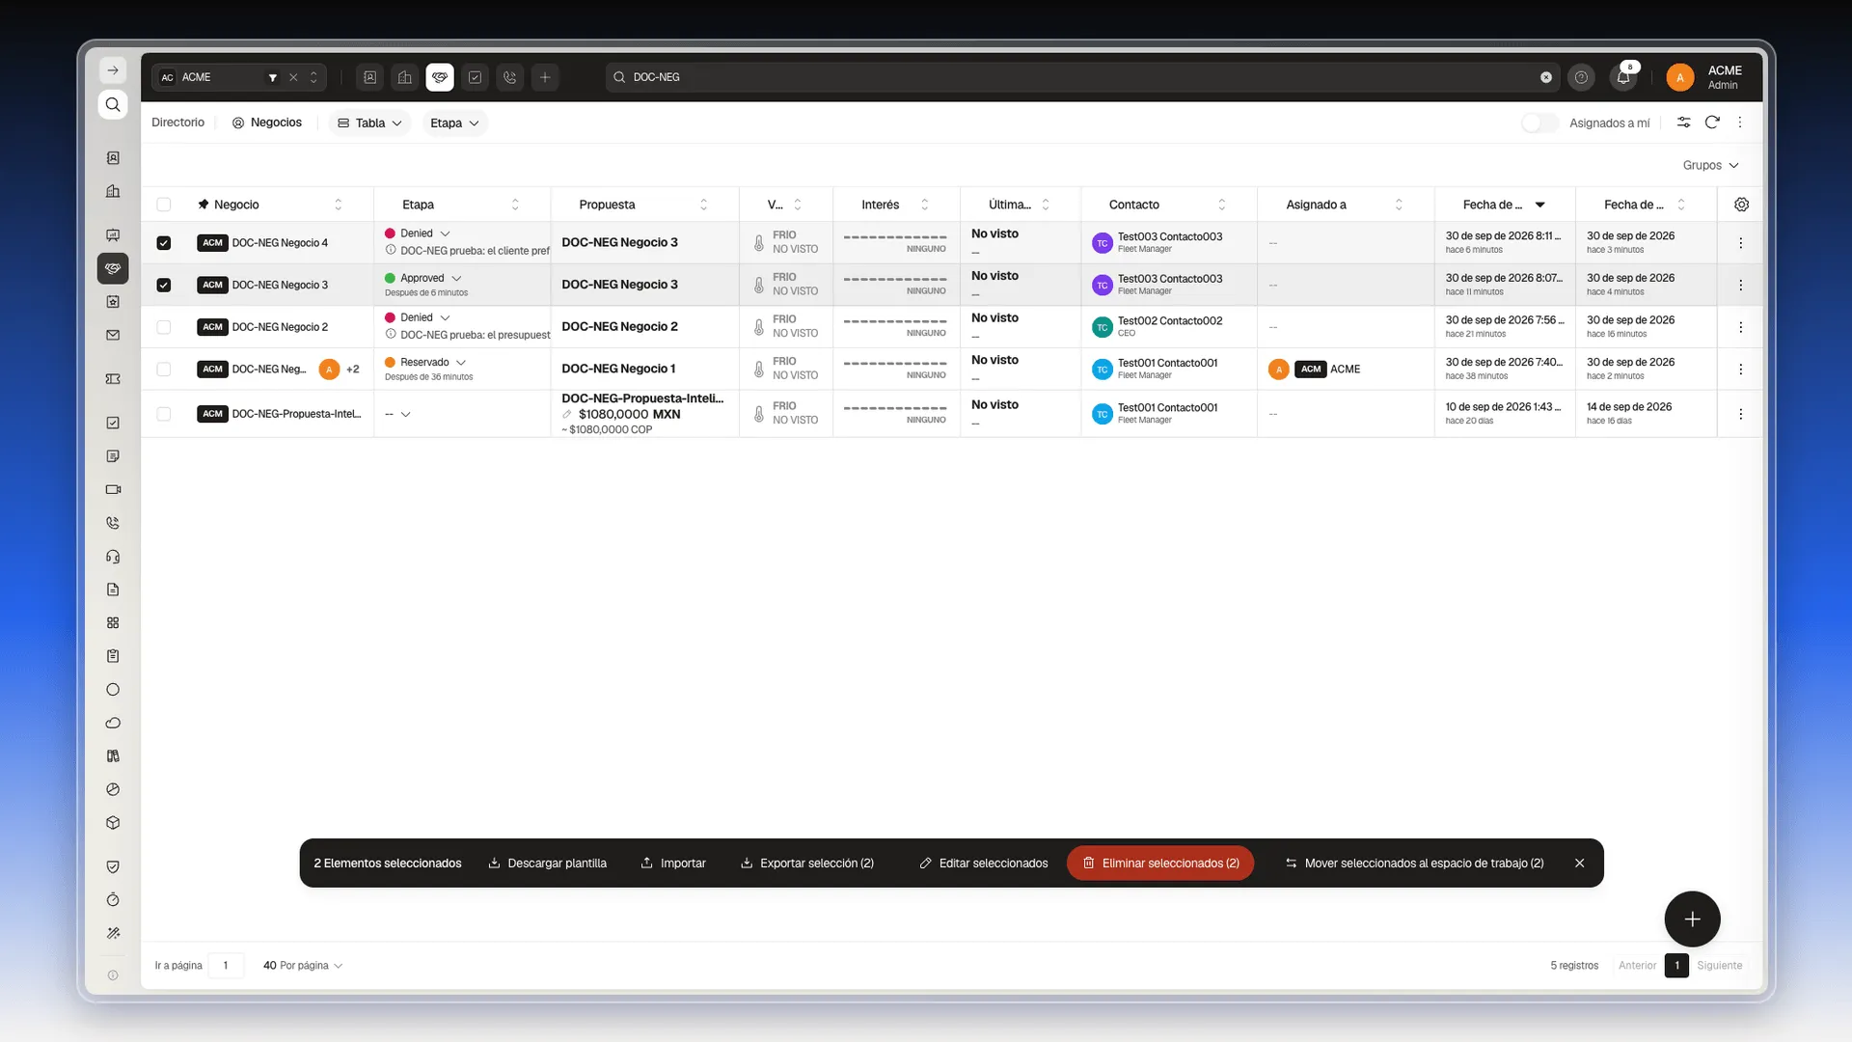The height and width of the screenshot is (1042, 1852).
Task: Click Exportar selección (2) button
Action: tap(807, 864)
